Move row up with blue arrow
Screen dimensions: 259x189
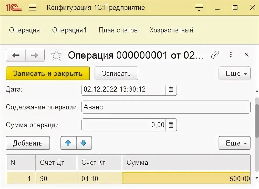point(68,143)
